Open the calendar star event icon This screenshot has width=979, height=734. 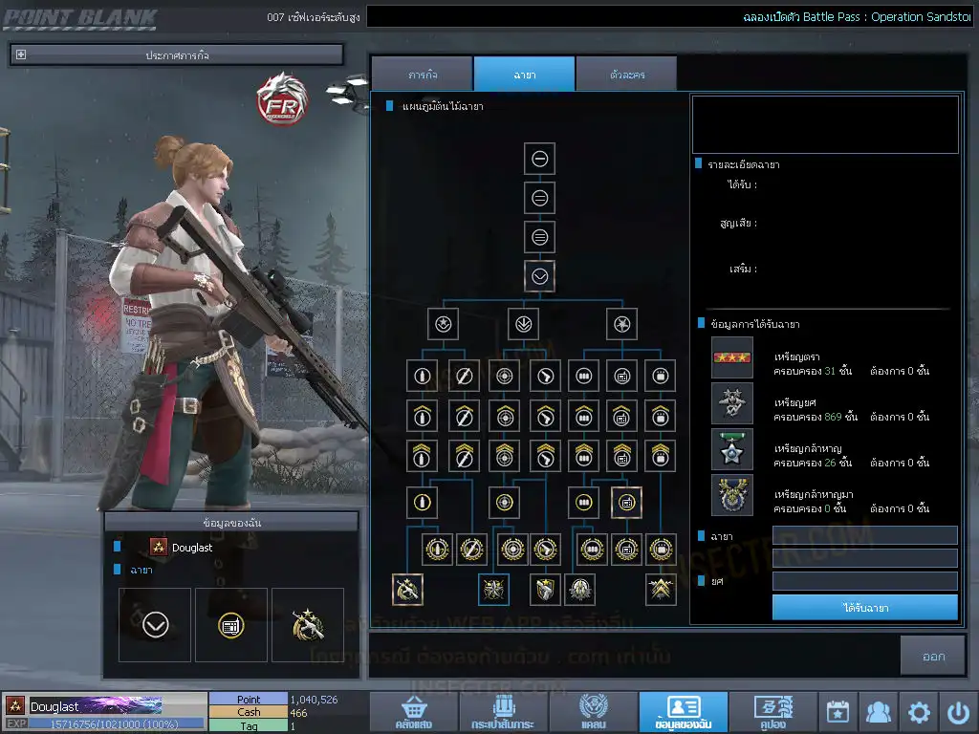click(837, 712)
